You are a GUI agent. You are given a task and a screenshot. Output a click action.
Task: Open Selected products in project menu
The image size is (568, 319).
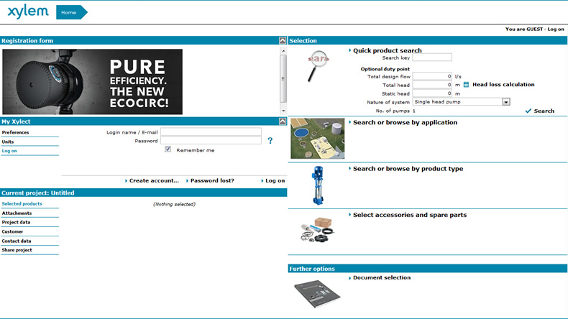pos(22,204)
